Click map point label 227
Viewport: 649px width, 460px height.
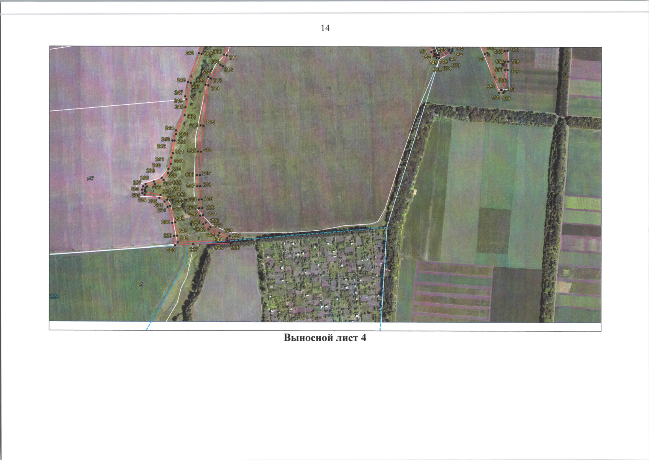[x=194, y=249]
